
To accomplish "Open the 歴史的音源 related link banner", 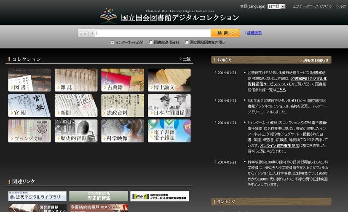I will coord(99,196).
